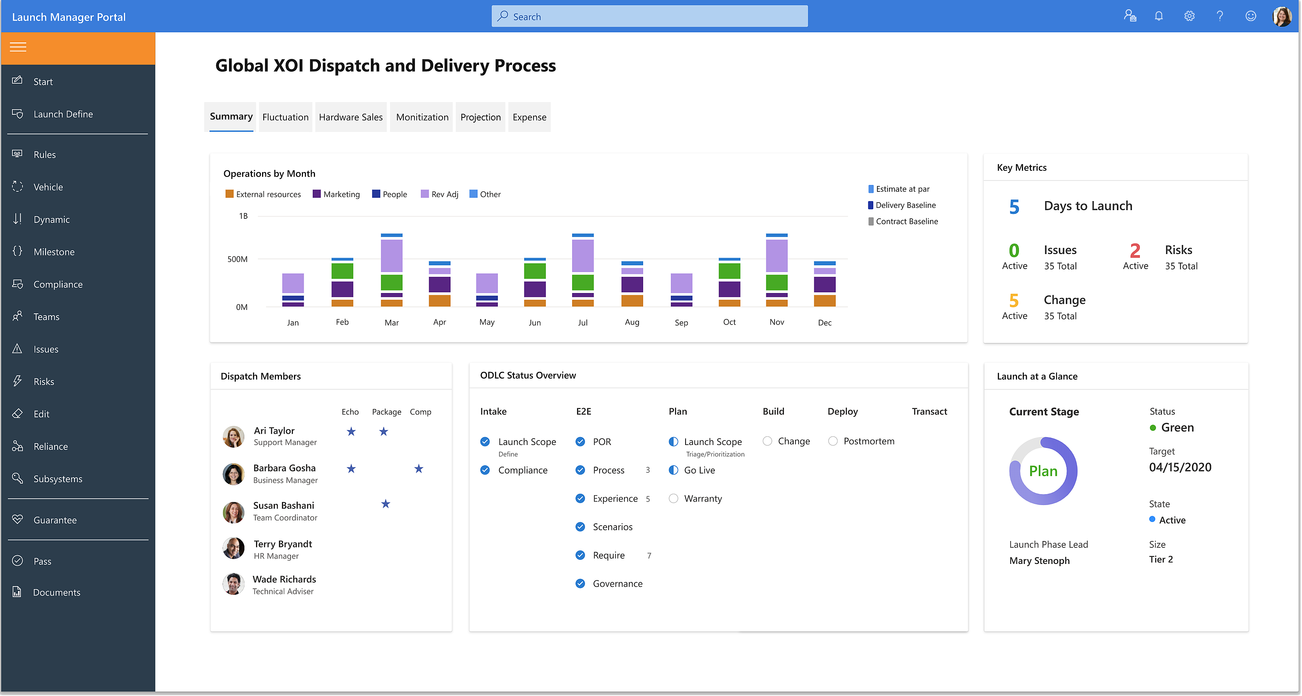This screenshot has height=696, width=1302.
Task: Toggle the Governance checkmark
Action: click(x=580, y=583)
